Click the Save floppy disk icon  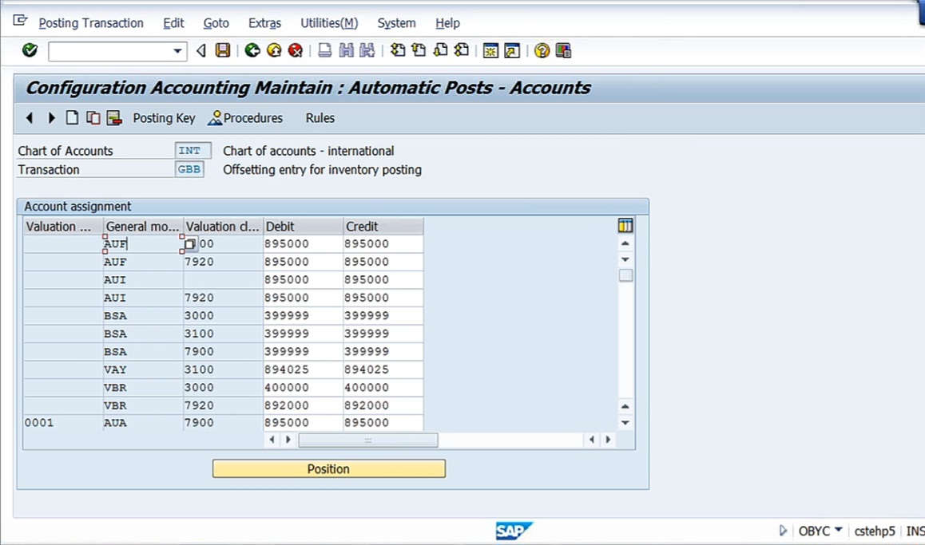(x=222, y=51)
